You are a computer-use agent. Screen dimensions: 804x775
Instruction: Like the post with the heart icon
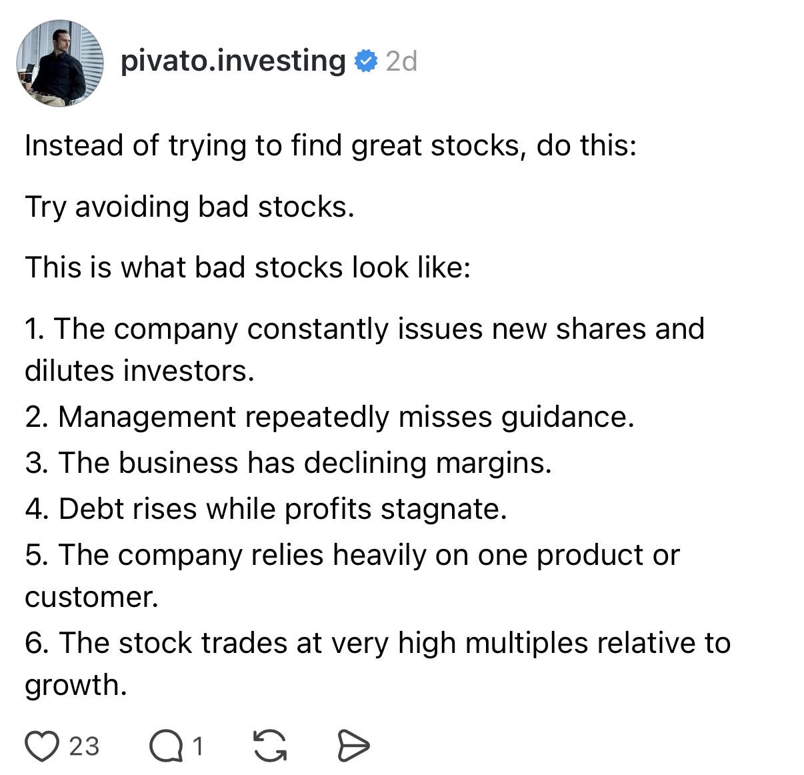coord(42,746)
